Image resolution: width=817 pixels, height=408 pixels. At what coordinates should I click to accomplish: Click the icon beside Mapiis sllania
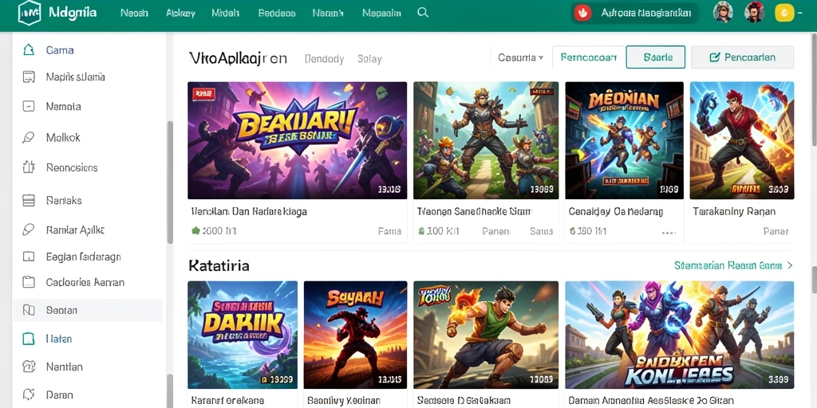[x=29, y=77]
